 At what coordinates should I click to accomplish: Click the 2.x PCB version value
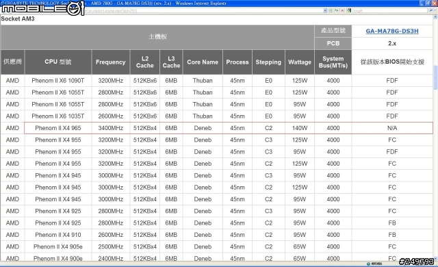[x=392, y=43]
